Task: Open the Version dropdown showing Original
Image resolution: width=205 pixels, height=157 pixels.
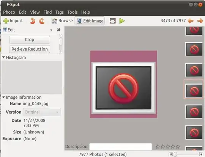Action: (x=42, y=112)
